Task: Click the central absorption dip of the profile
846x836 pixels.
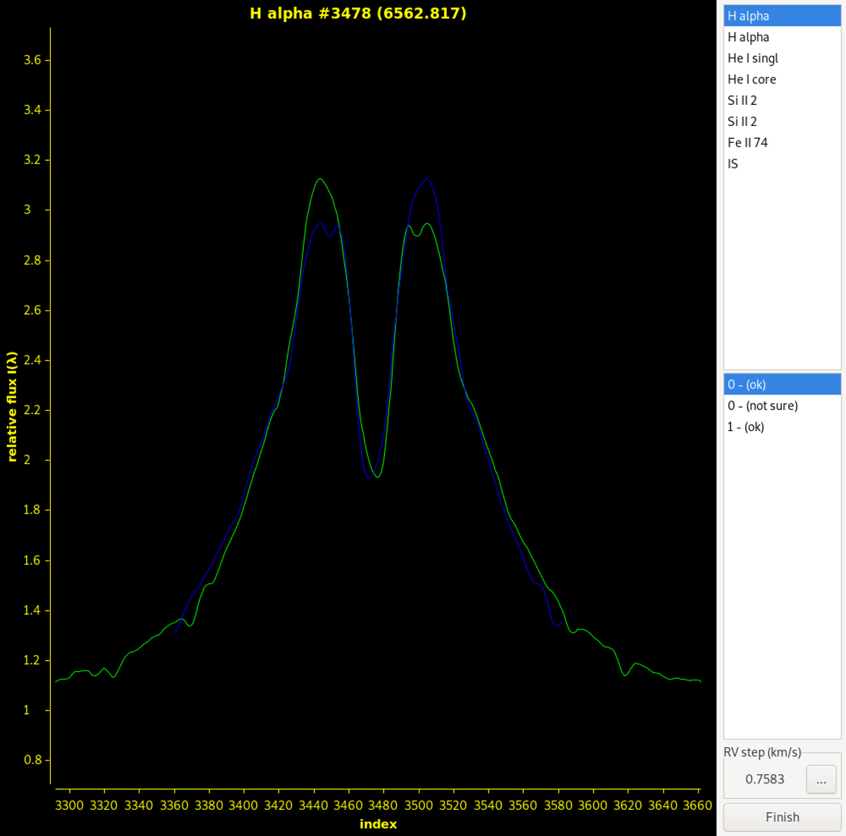Action: [x=373, y=475]
